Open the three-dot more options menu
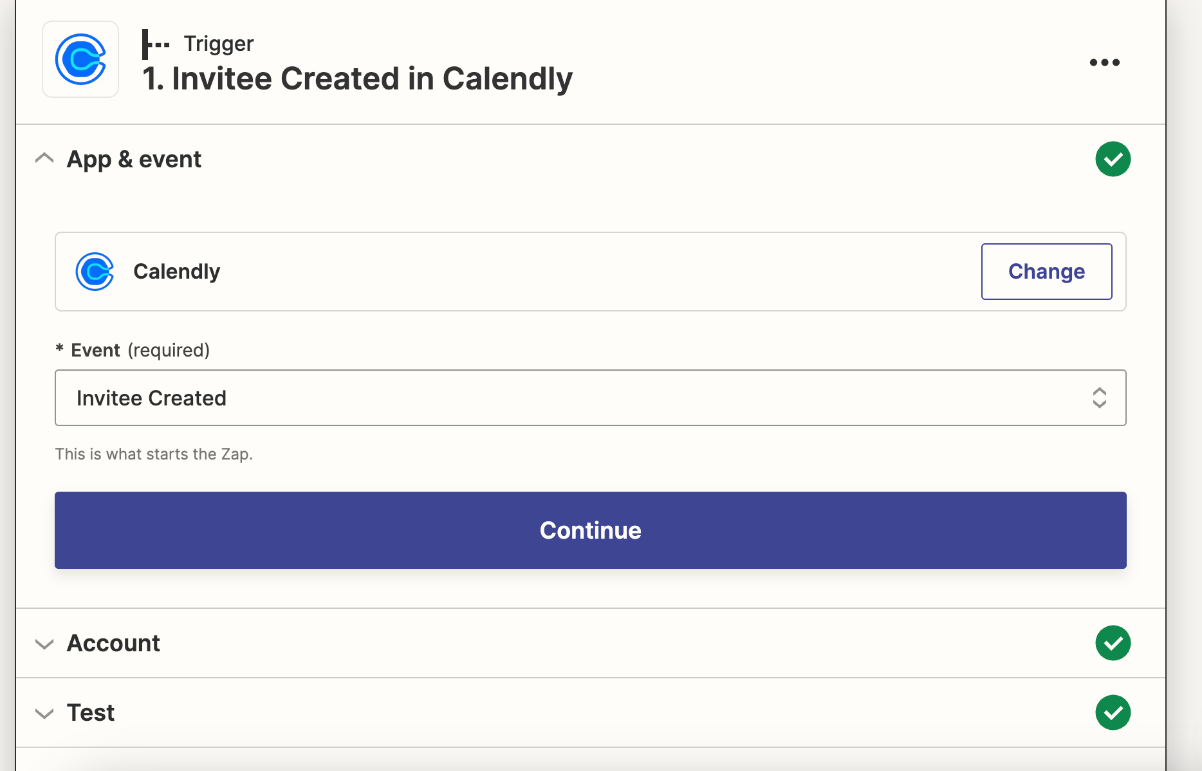1202x771 pixels. click(x=1104, y=62)
